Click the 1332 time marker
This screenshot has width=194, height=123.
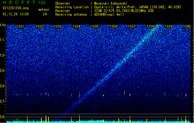tap(39, 26)
